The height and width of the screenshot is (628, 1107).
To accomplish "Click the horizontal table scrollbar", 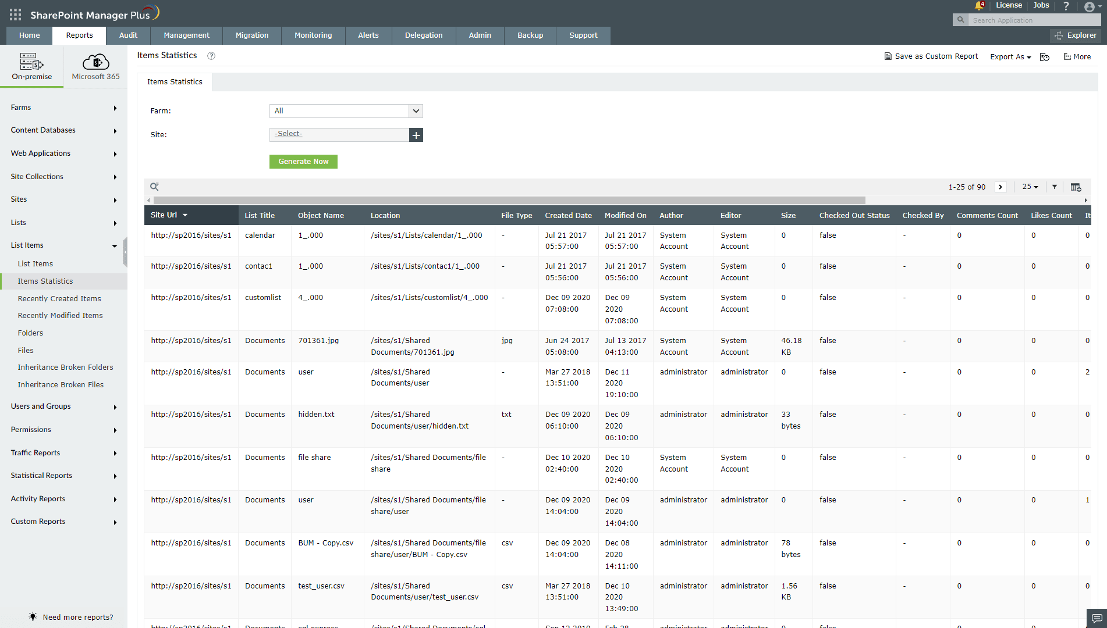I will [509, 200].
